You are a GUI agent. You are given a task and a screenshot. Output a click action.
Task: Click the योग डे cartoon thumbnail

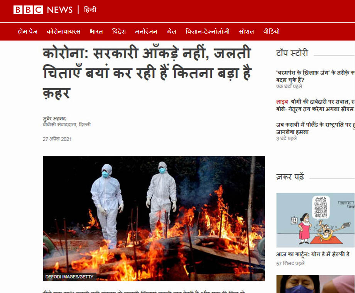(315, 220)
